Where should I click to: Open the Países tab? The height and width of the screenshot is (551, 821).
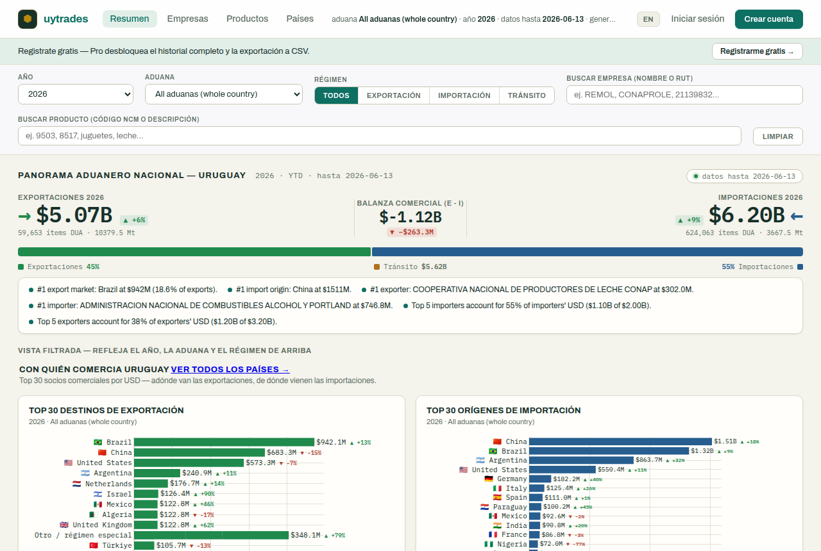(300, 19)
